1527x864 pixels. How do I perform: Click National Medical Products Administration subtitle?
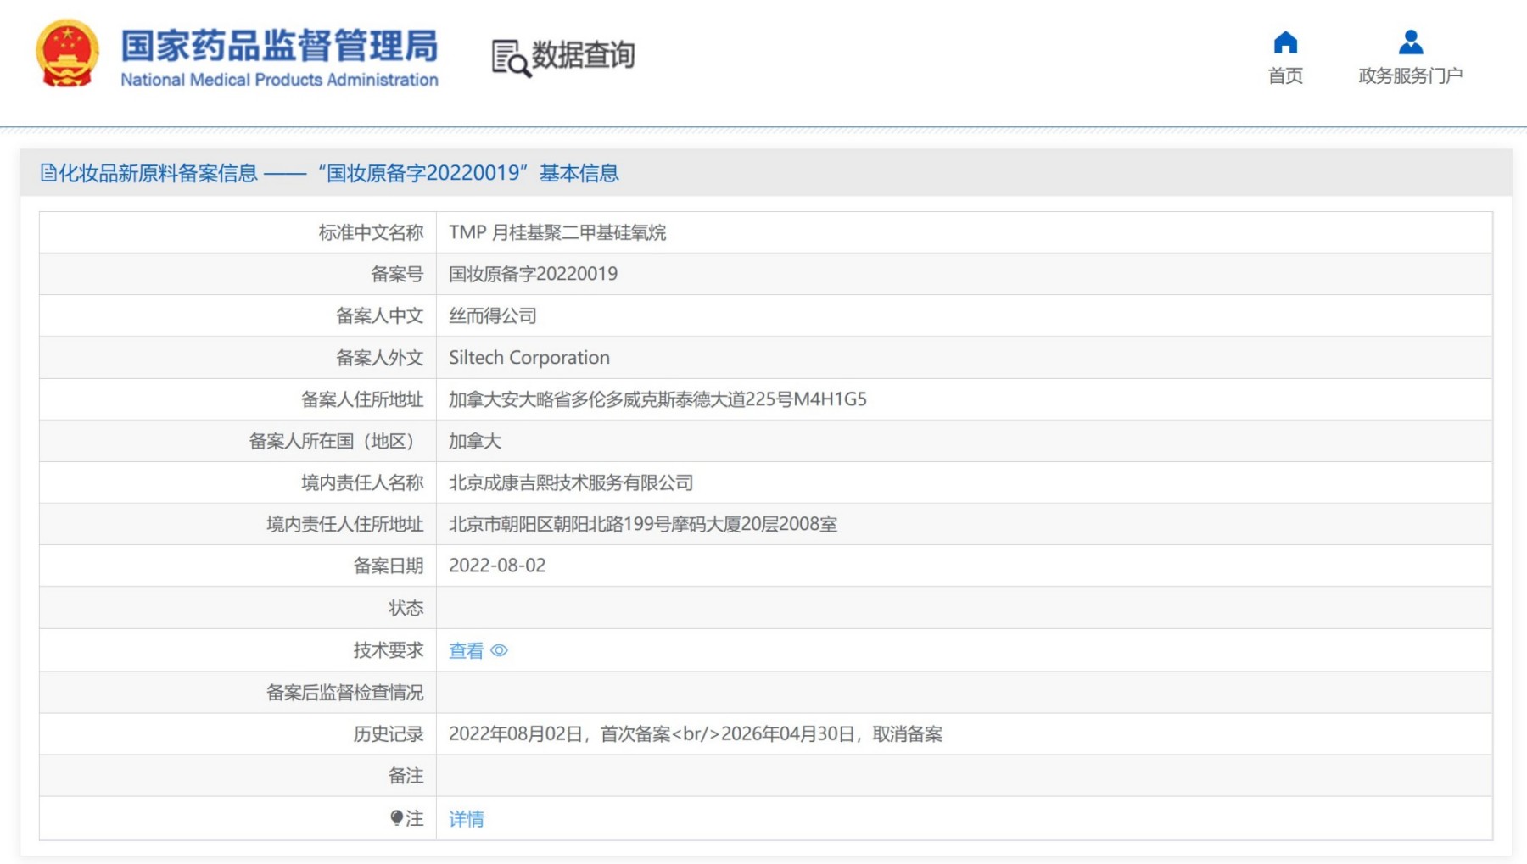click(x=279, y=80)
